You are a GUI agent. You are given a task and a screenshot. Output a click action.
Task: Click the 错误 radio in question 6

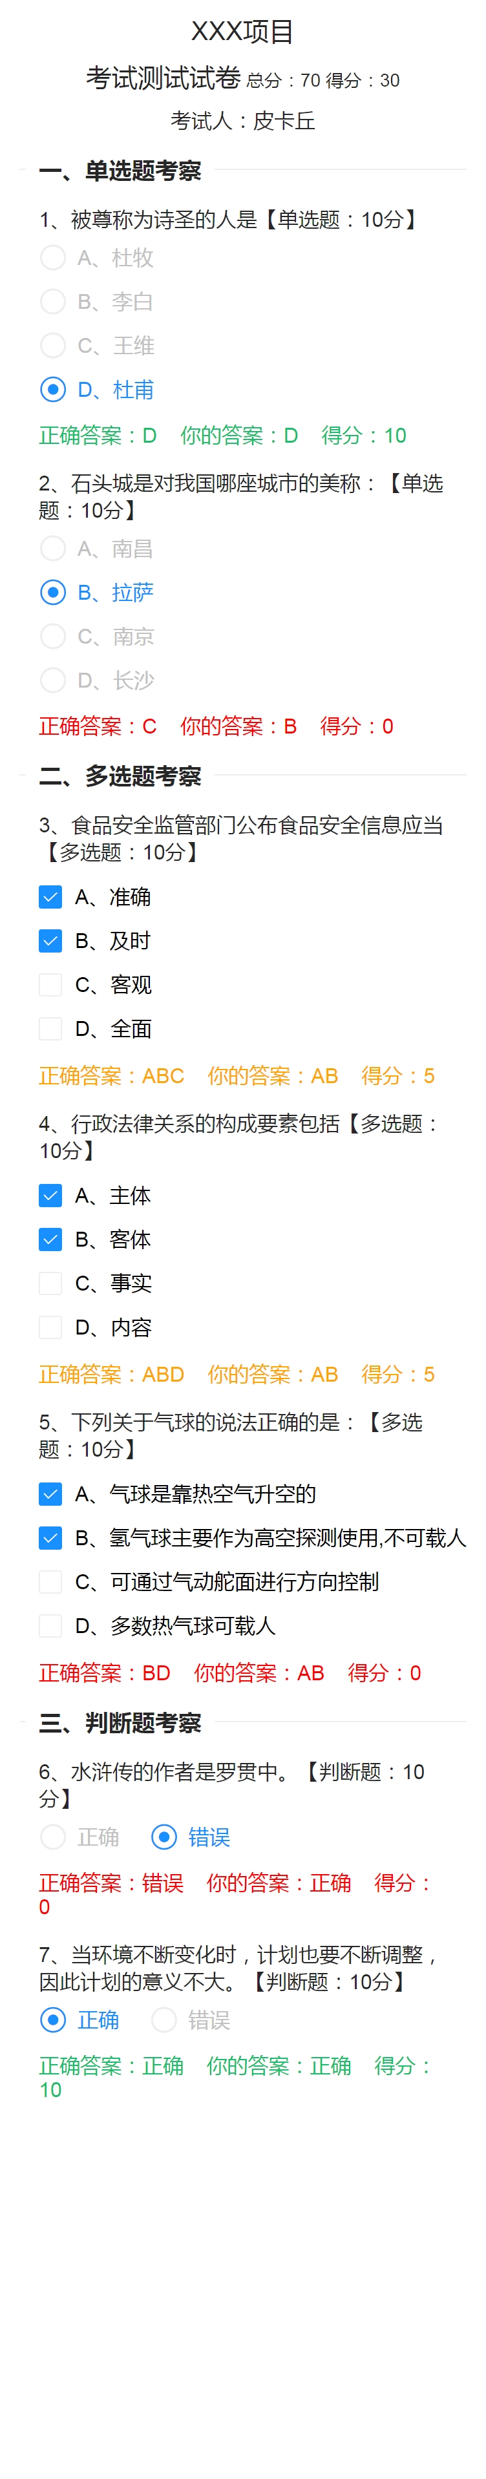[165, 1837]
